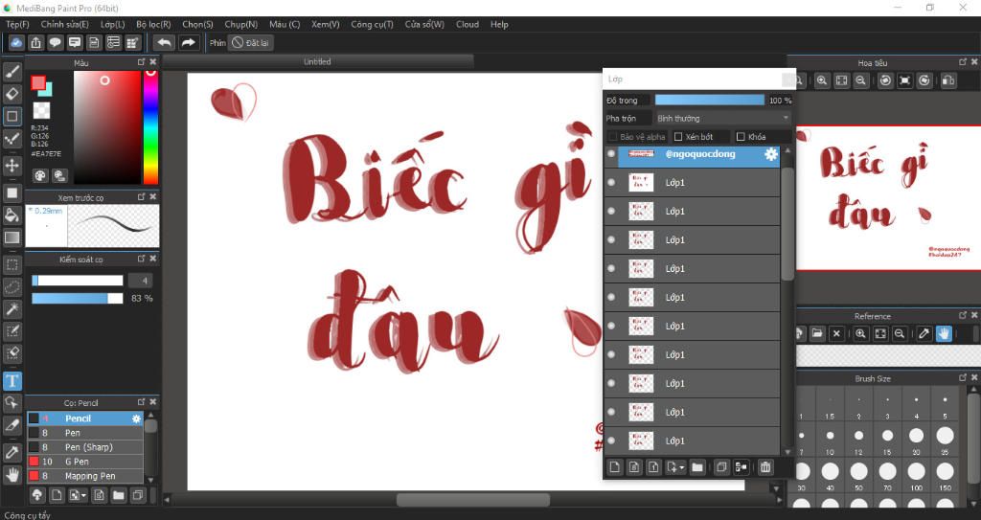
Task: Expand the add layer dropdown arrow
Action: click(x=681, y=467)
